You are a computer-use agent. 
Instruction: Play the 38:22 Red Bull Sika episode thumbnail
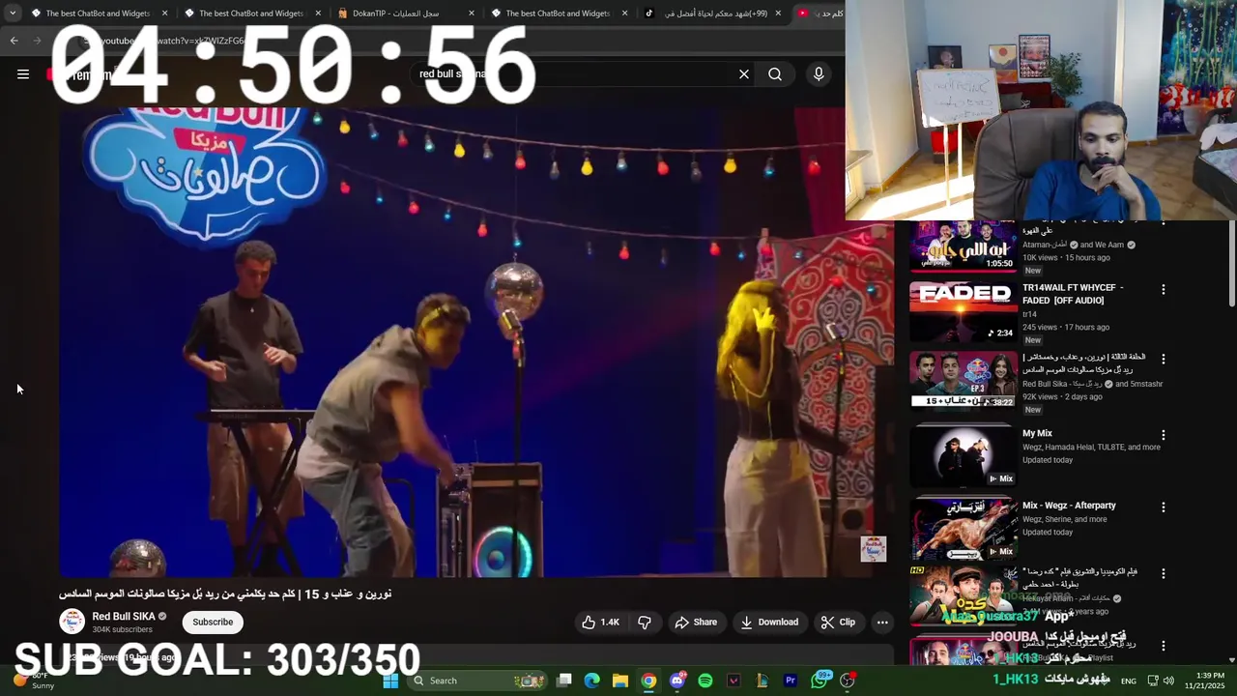[964, 380]
